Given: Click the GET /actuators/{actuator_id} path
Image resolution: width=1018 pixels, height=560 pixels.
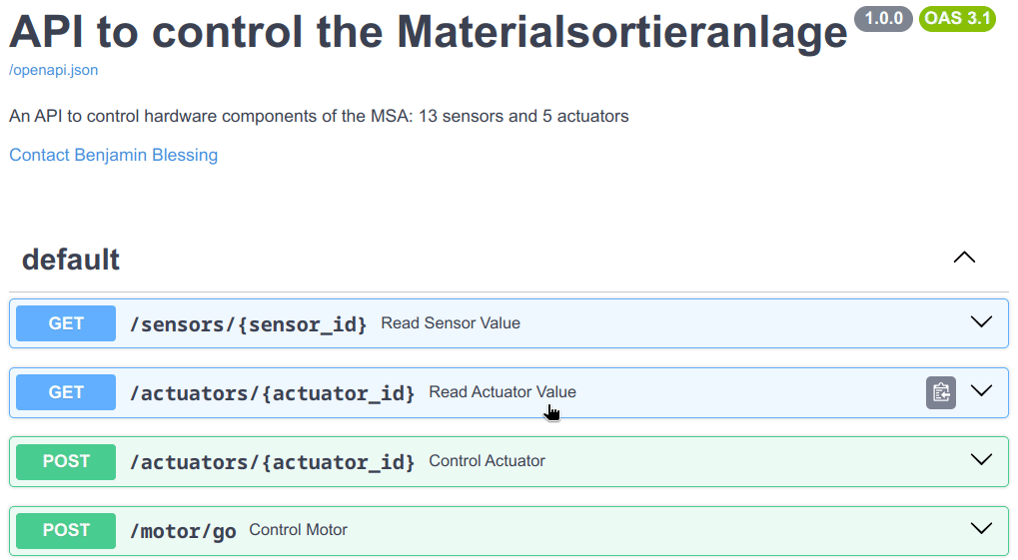Looking at the screenshot, I should [272, 392].
